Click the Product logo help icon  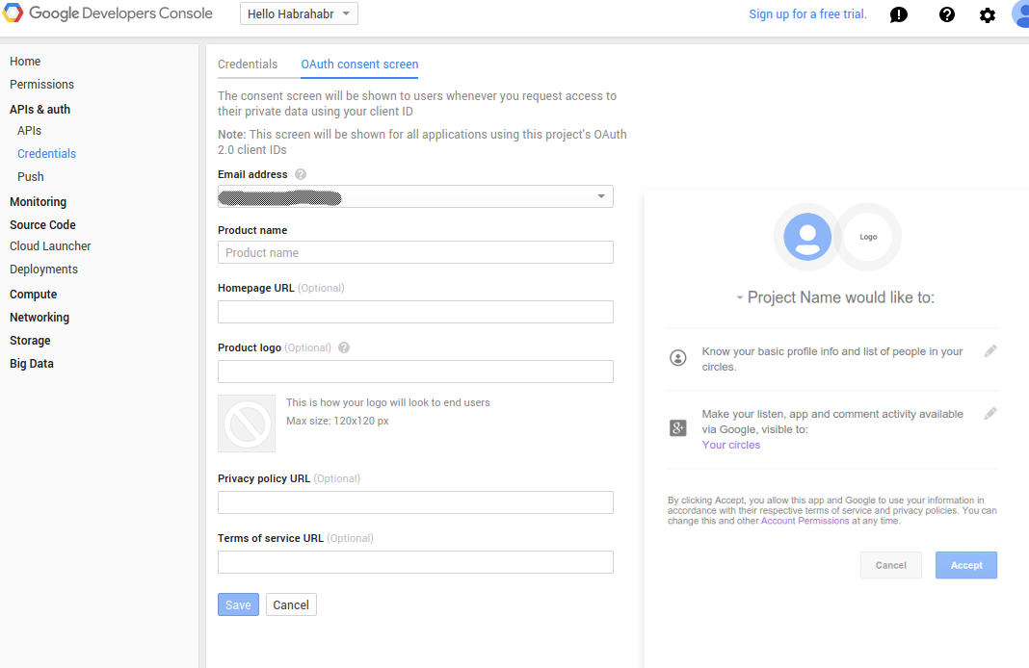click(x=344, y=347)
